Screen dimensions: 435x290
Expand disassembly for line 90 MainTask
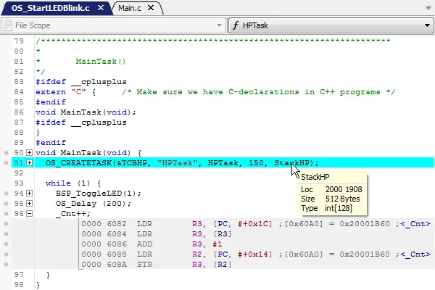[x=29, y=153]
